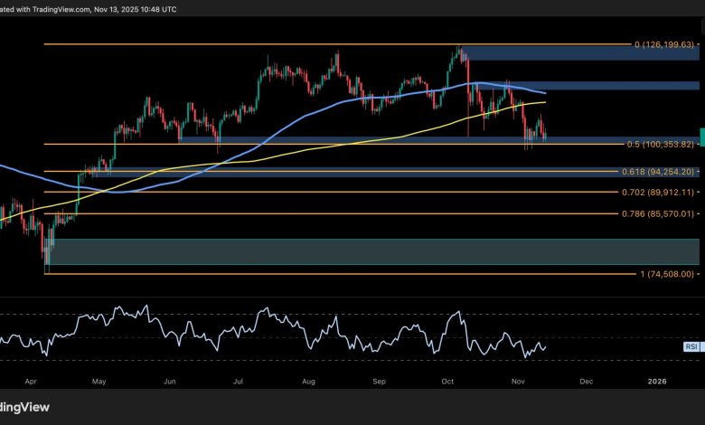This screenshot has width=705, height=425.
Task: Click the Dec date on time axis
Action: 586,382
